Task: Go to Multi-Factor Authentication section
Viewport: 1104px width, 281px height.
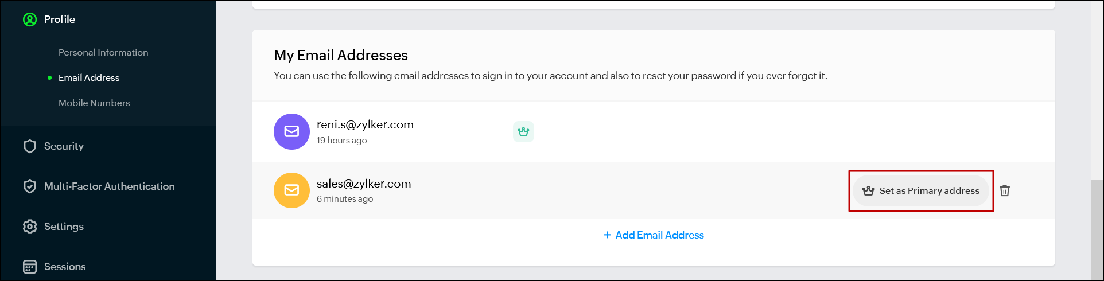Action: (x=109, y=186)
